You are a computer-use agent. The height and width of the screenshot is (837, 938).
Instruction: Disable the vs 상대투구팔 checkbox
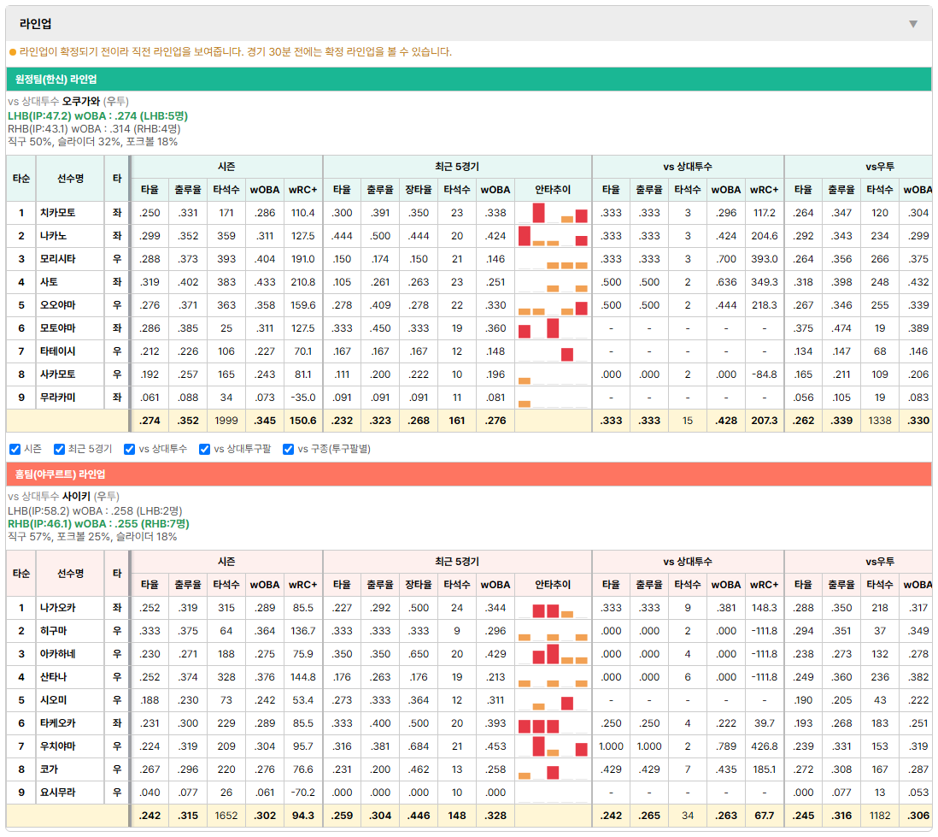[204, 449]
